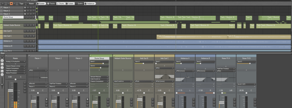Record-arm the Amb Guit B track
This screenshot has height=108, width=292.
click(31, 31)
